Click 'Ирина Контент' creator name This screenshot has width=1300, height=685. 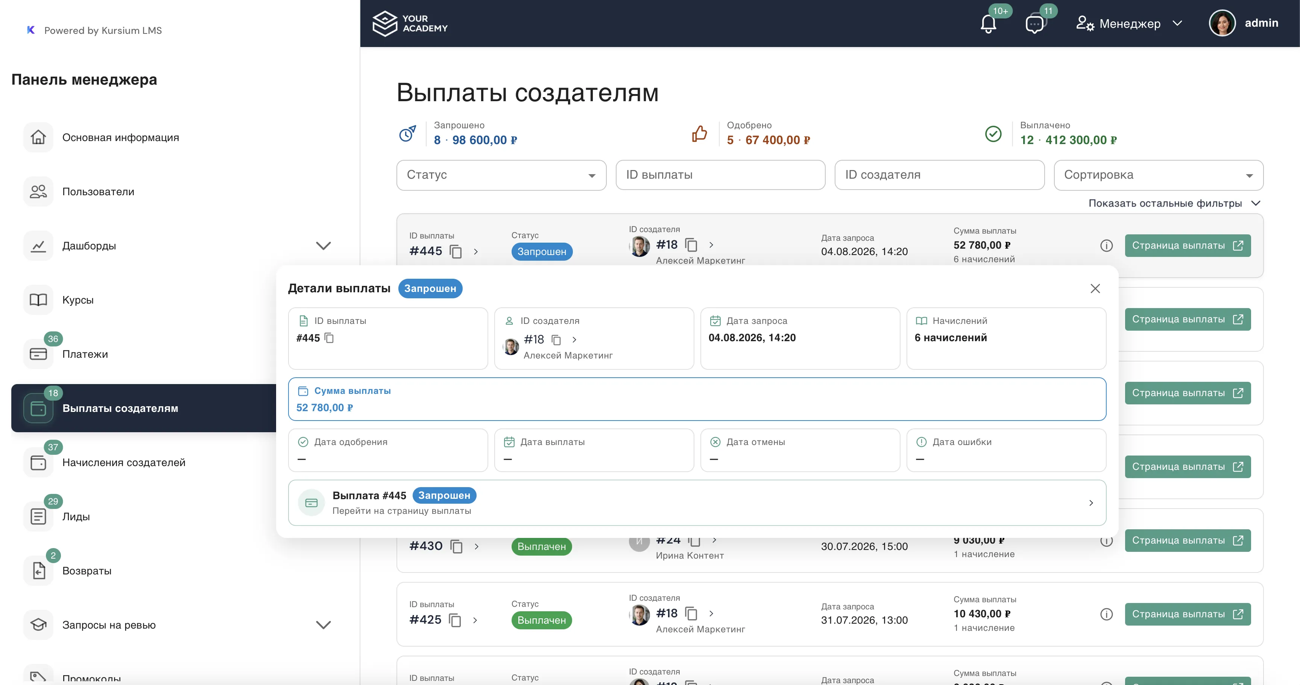coord(689,555)
